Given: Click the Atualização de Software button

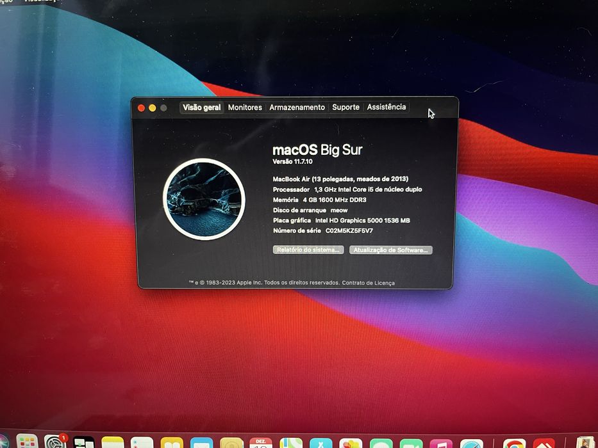Looking at the screenshot, I should tap(391, 250).
